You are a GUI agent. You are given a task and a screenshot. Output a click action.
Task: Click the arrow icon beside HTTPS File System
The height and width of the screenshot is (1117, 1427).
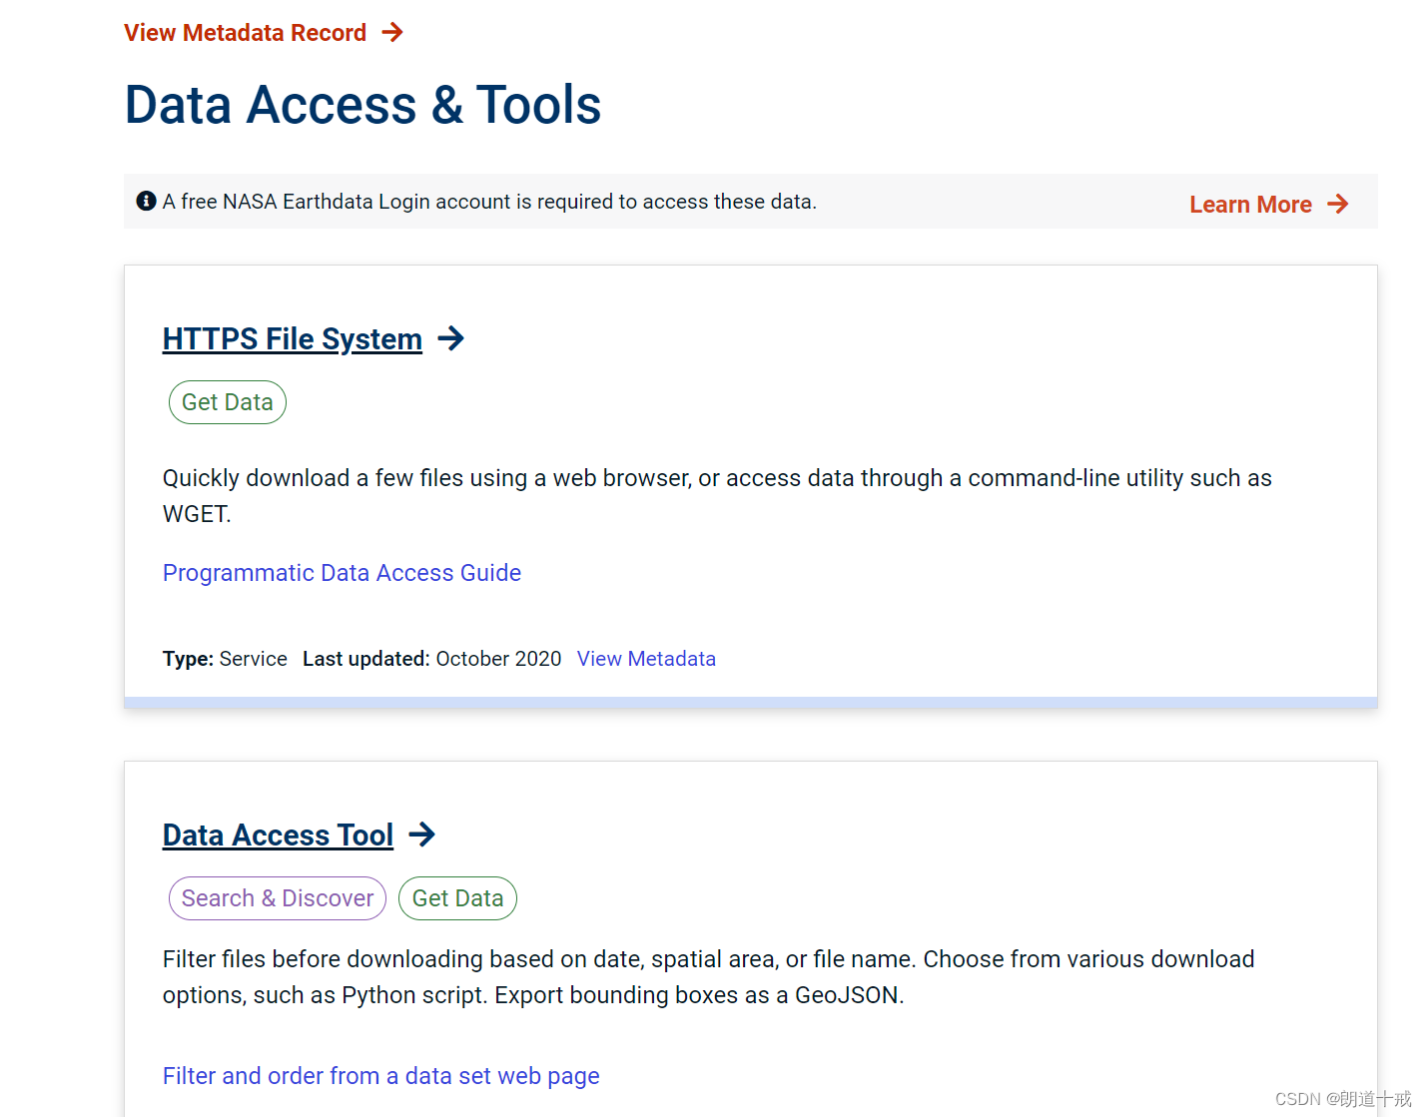click(x=451, y=338)
